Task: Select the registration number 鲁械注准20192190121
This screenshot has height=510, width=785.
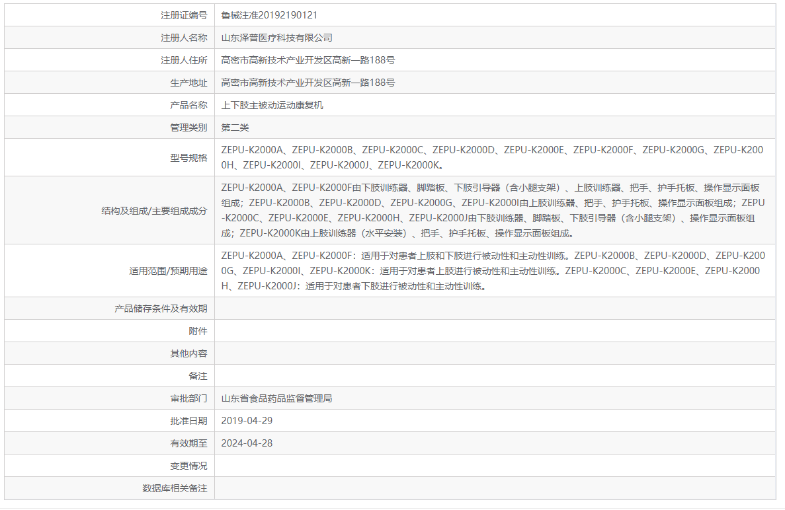Action: tap(269, 15)
